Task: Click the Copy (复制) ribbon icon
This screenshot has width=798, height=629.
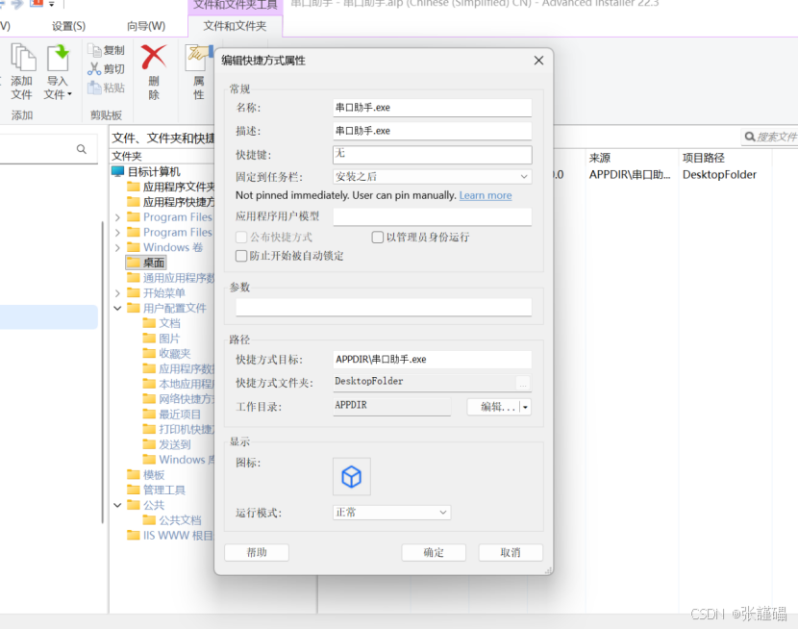Action: (94, 50)
